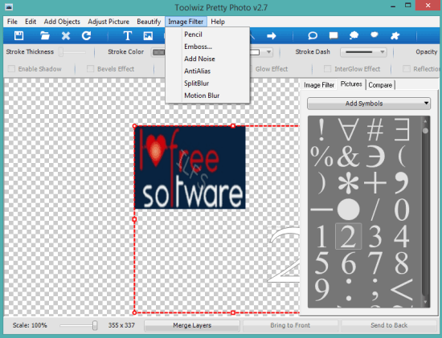Viewport: 442px width, 338px height.
Task: Enable the Enable Shadow checkbox
Action: (x=11, y=69)
